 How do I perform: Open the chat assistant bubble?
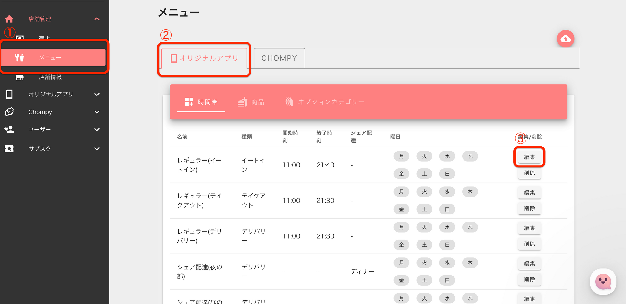click(603, 281)
